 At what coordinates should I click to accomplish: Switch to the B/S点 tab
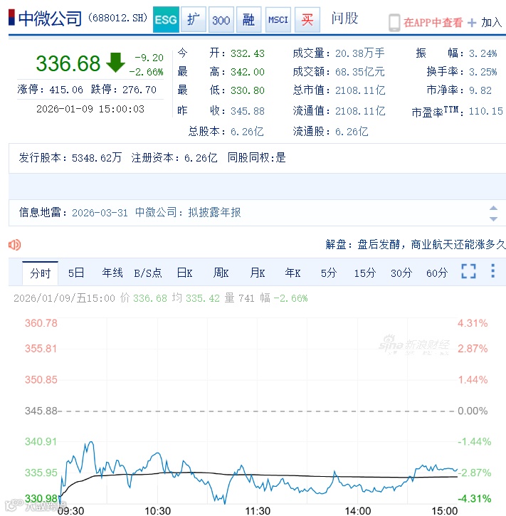pyautogui.click(x=148, y=273)
